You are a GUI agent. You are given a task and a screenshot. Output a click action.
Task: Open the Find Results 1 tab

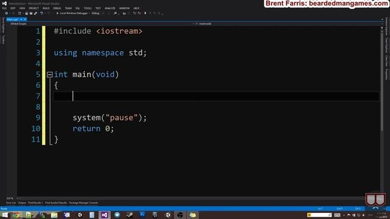tap(35, 203)
